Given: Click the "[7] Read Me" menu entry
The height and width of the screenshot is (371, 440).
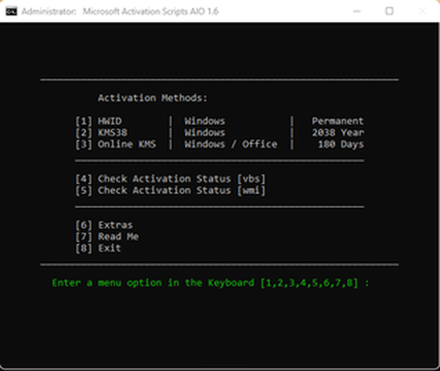Looking at the screenshot, I should coord(107,236).
